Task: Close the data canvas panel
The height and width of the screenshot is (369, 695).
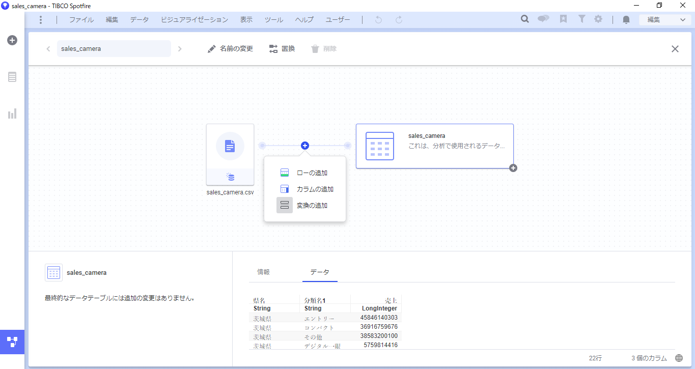Action: pos(675,49)
